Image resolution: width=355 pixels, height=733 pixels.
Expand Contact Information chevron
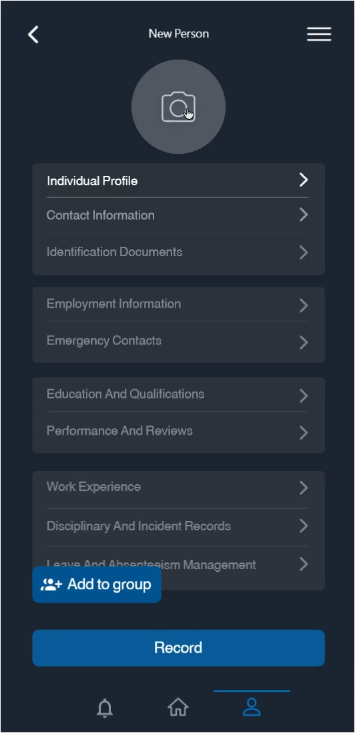pyautogui.click(x=304, y=215)
